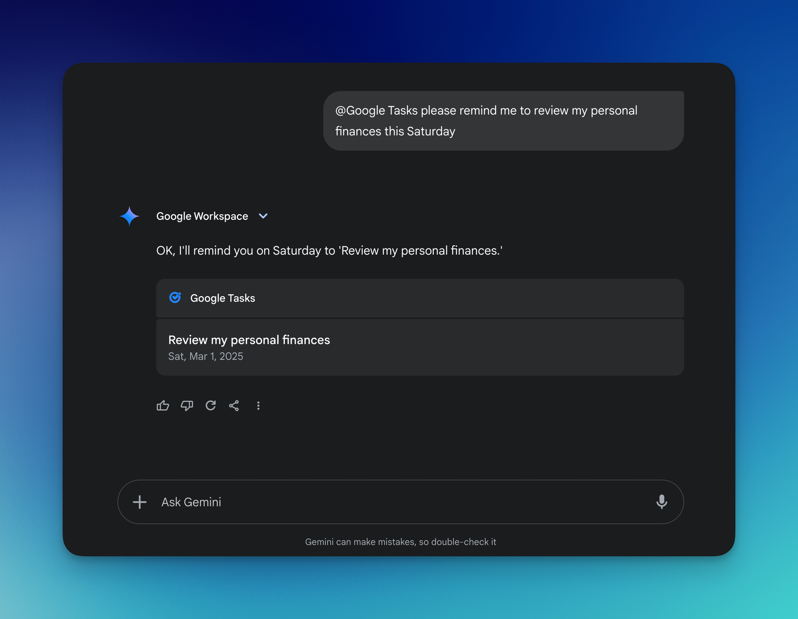Click the 'OK, I'll remind you on Saturday' reply

pos(330,250)
